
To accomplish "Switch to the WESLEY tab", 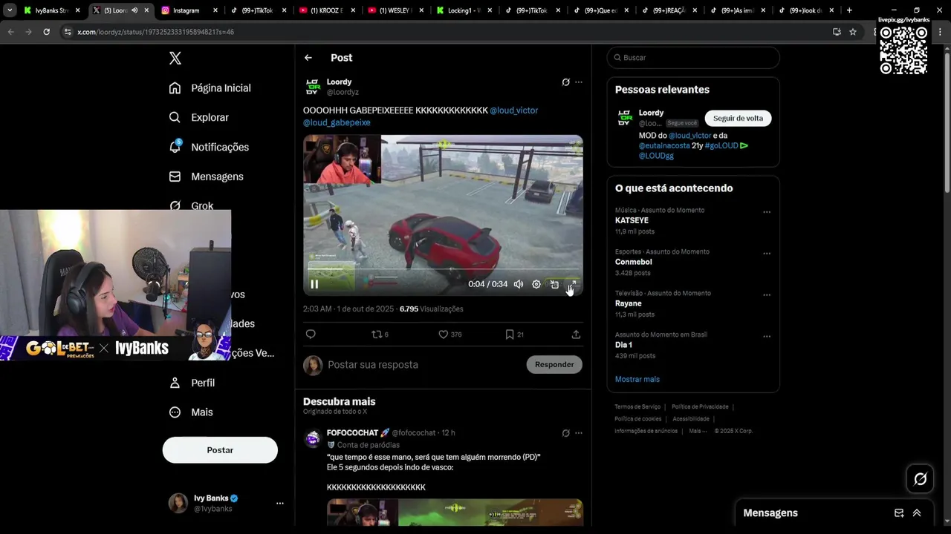I will [394, 10].
